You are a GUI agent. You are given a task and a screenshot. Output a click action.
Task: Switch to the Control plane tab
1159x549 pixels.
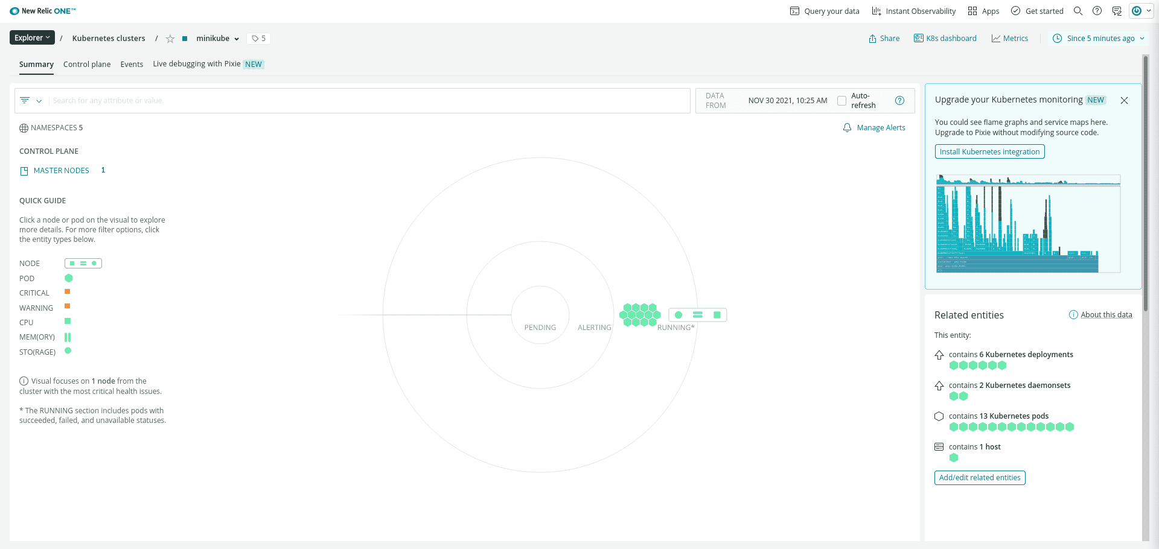point(87,65)
